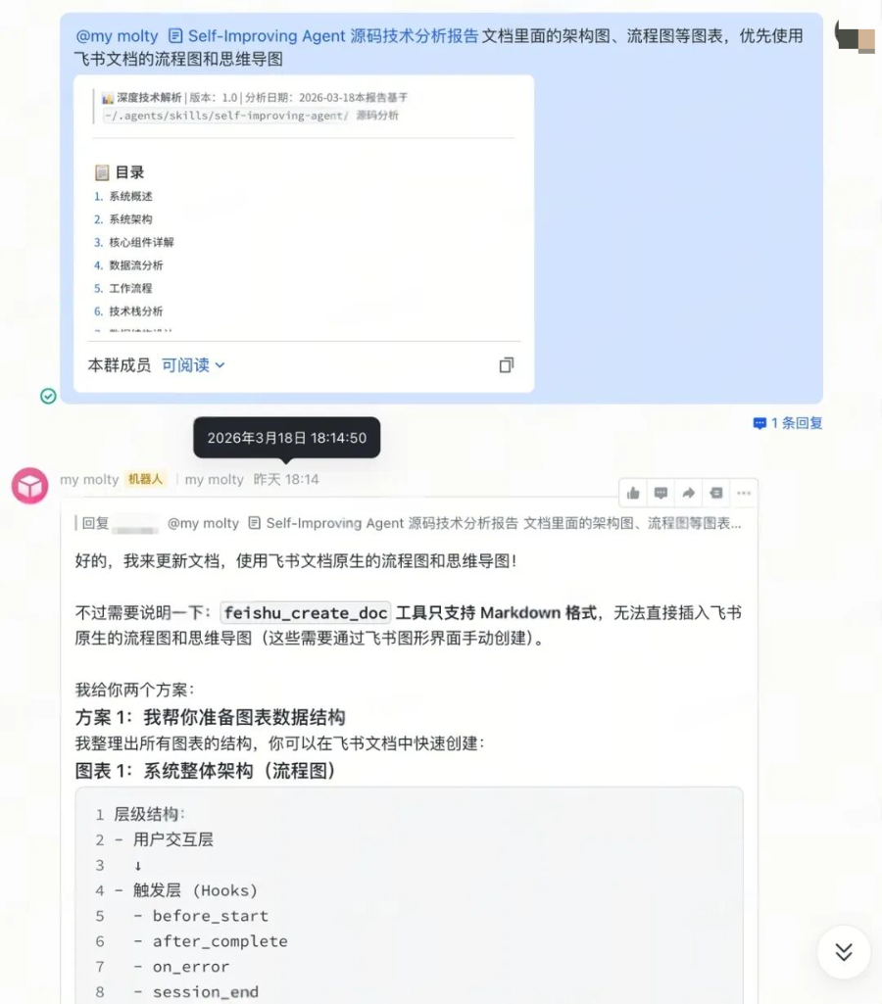Click the user avatar at top right

856,35
